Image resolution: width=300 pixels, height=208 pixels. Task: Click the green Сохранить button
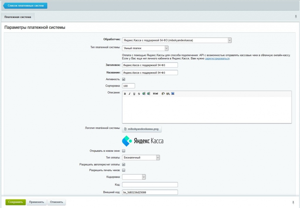16,202
